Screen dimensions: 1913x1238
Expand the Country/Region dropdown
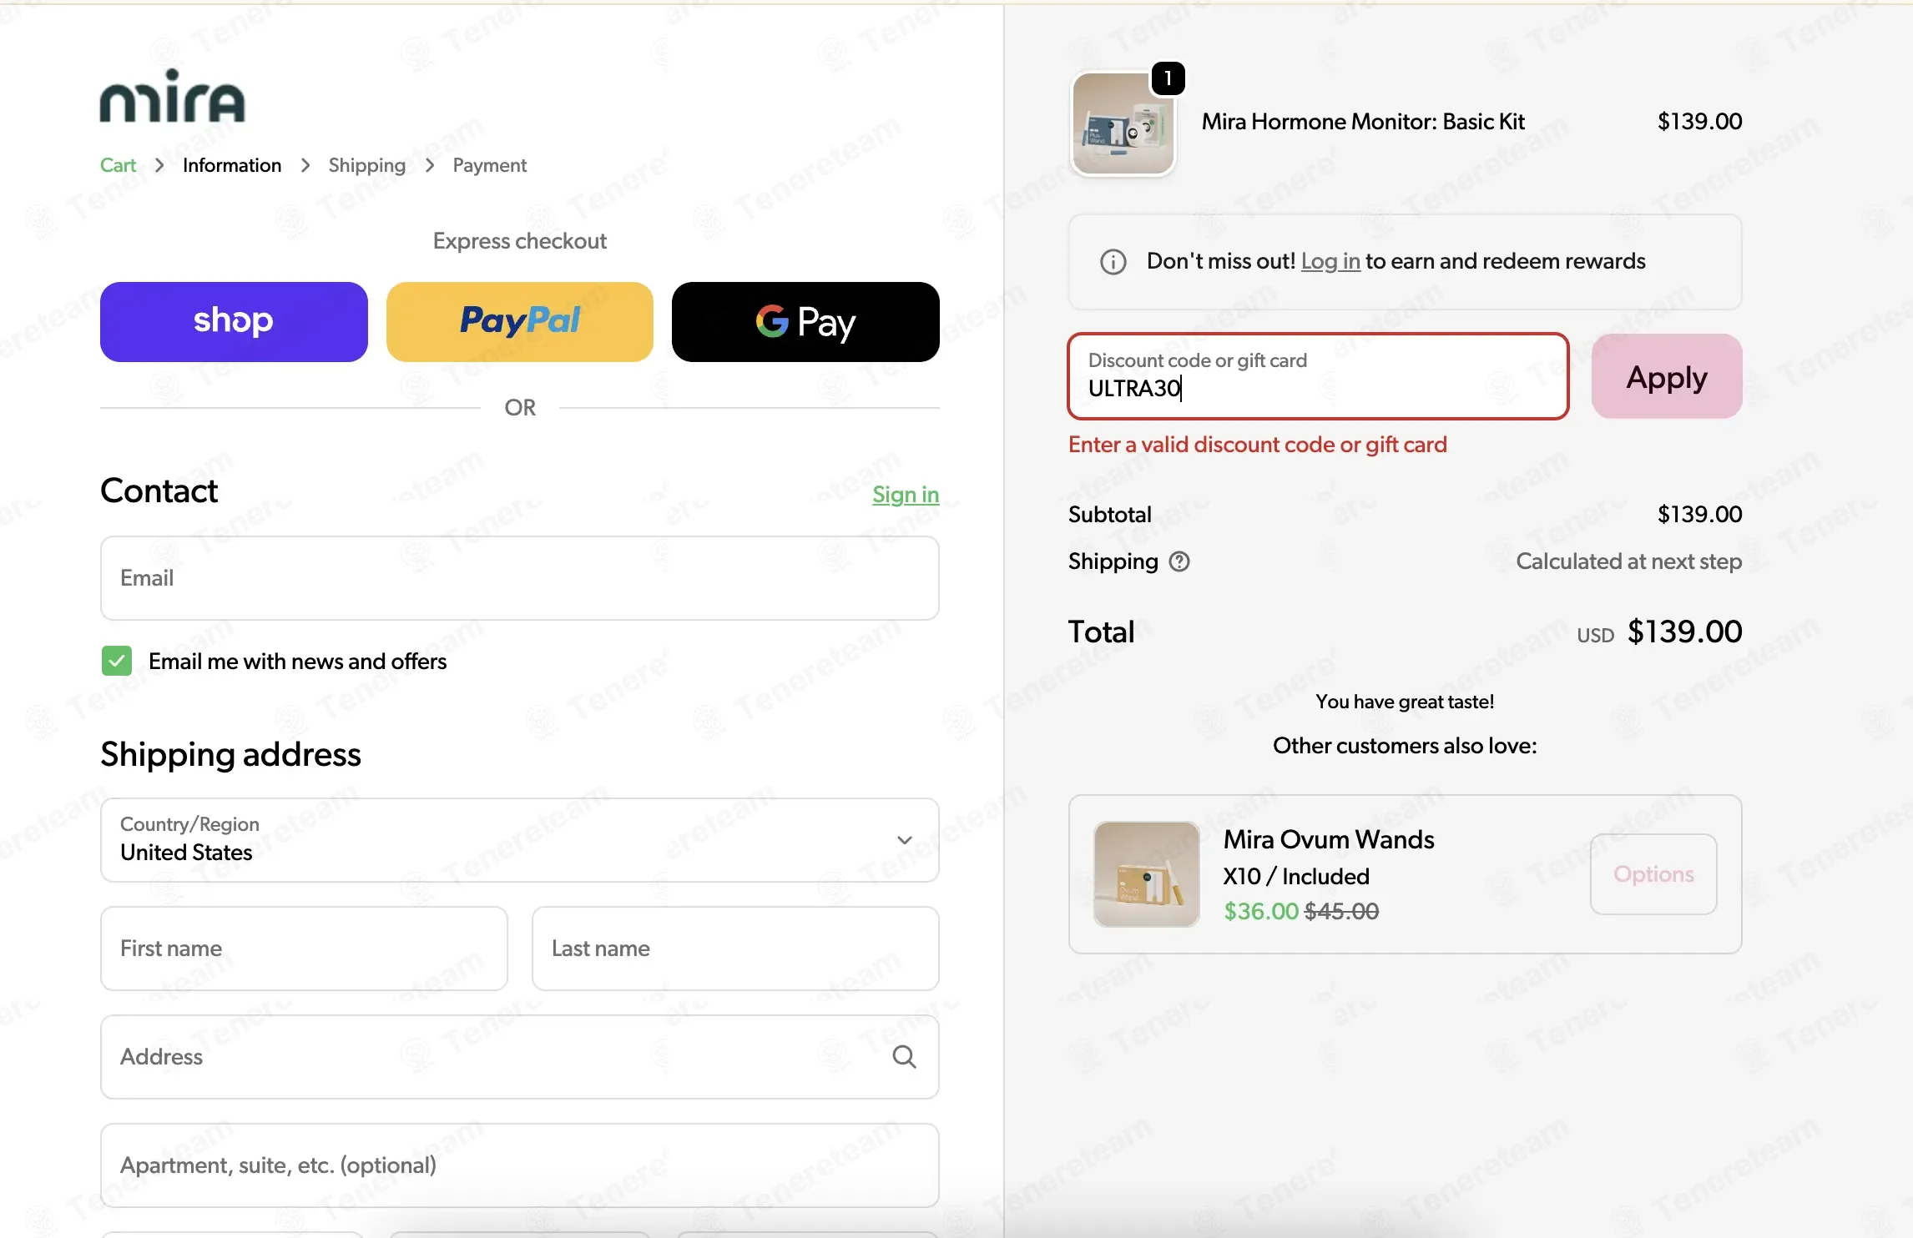coord(519,840)
